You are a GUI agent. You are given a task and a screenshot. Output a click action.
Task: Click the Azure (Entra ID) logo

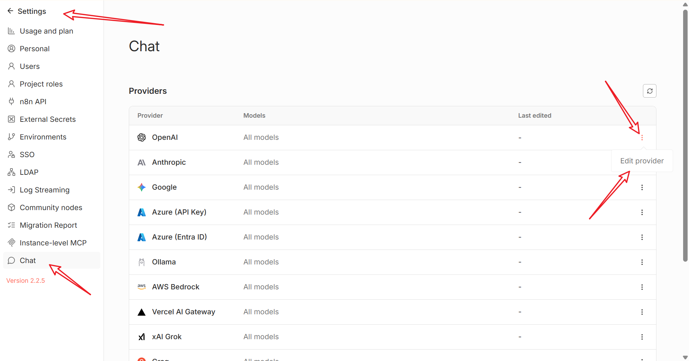coord(142,237)
